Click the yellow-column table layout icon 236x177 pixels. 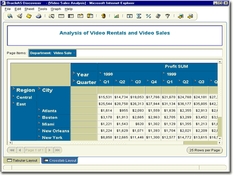pos(90,16)
